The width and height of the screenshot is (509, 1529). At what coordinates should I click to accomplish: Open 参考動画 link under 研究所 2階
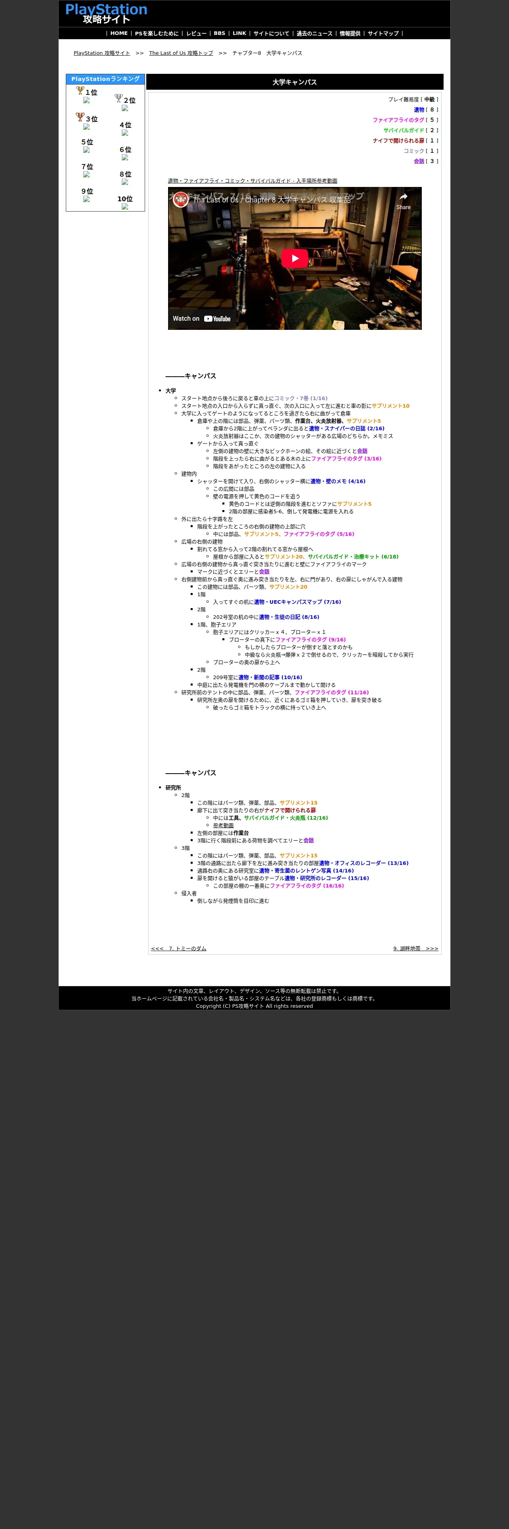(x=224, y=825)
